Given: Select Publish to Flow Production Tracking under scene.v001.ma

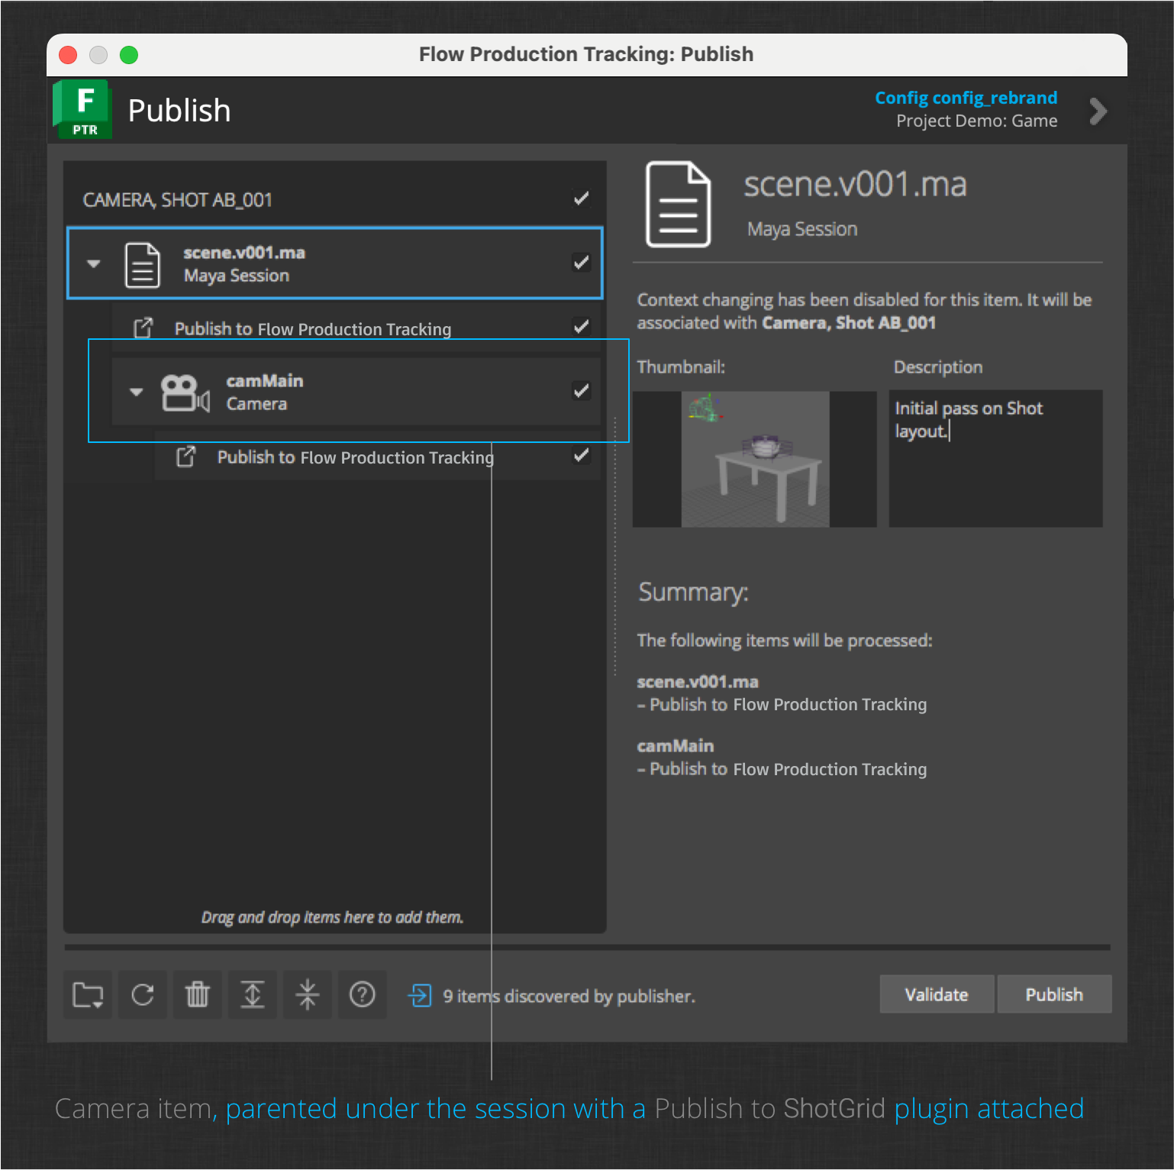Looking at the screenshot, I should click(356, 328).
